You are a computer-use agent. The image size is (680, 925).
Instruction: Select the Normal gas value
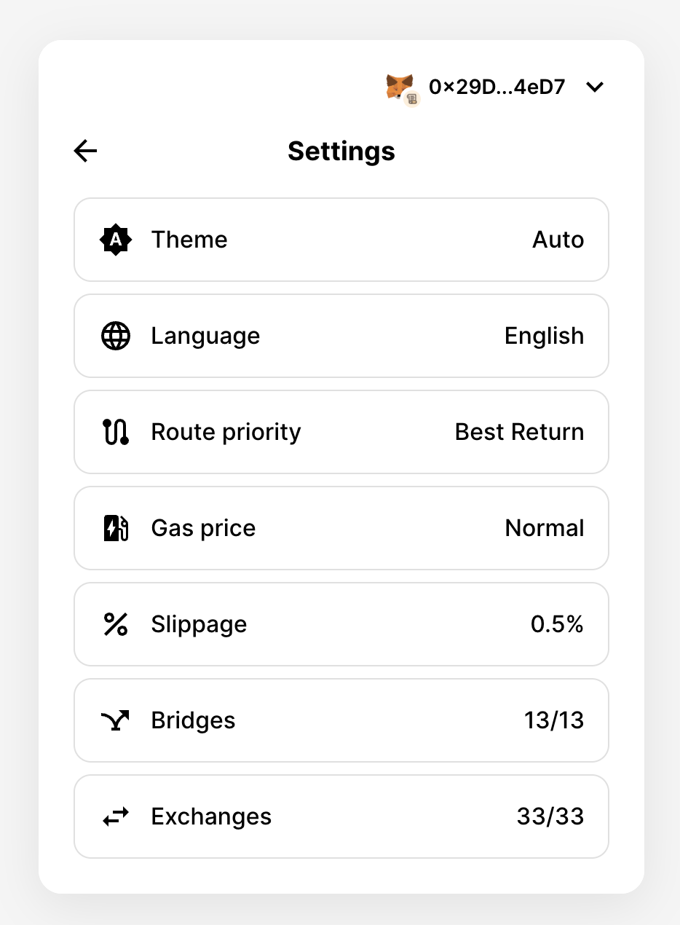545,528
